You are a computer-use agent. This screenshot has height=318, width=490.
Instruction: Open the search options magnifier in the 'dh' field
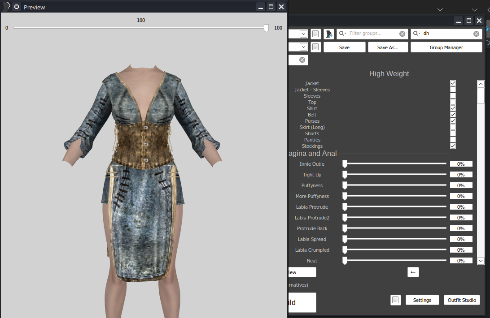[x=417, y=34]
